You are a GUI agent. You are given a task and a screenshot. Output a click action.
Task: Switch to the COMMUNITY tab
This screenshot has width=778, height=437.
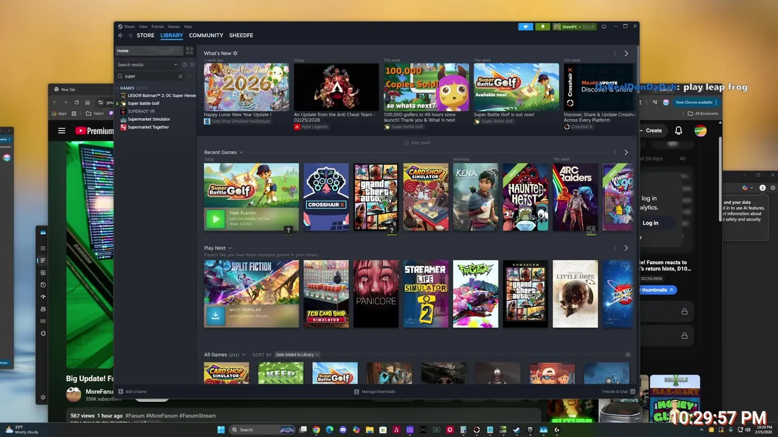click(x=206, y=35)
